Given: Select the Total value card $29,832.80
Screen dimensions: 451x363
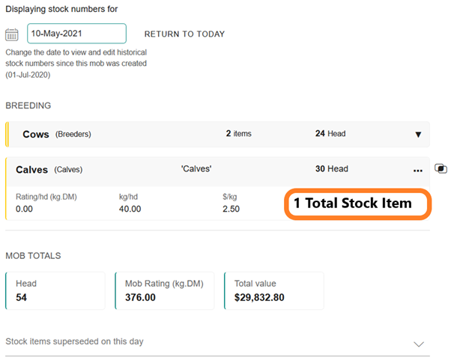Looking at the screenshot, I should (x=274, y=290).
